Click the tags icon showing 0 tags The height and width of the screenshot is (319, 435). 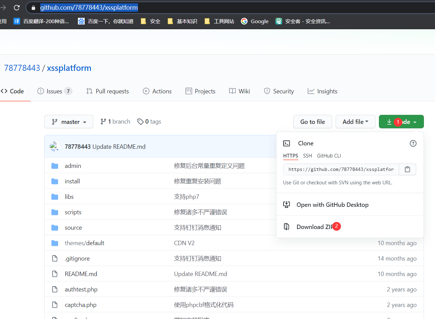pos(141,122)
